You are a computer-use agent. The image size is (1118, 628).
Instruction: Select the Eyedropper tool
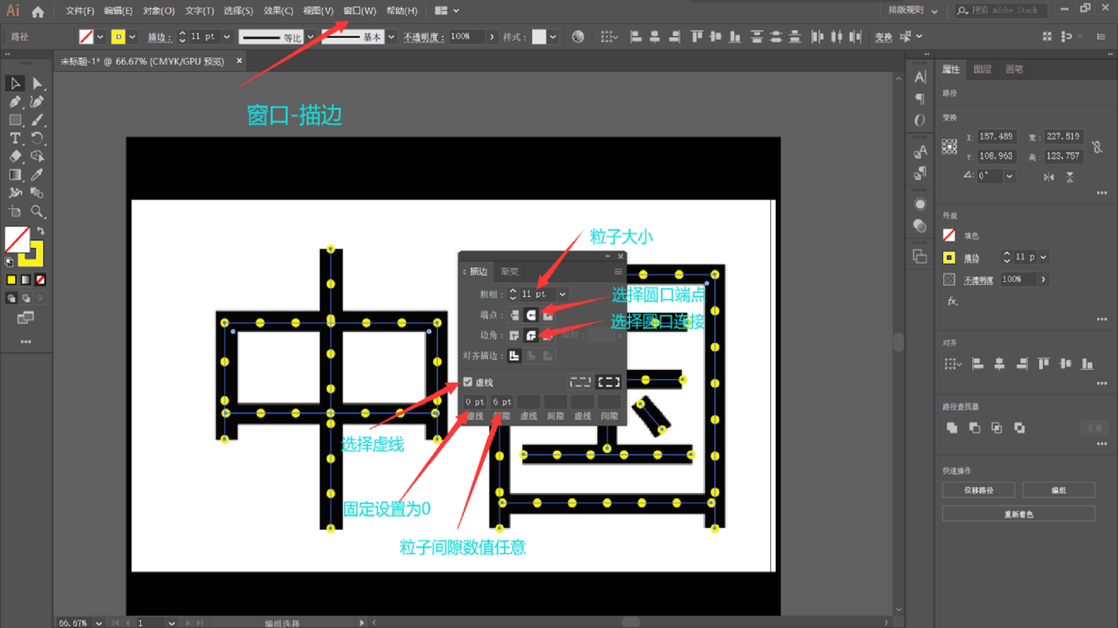(x=37, y=175)
